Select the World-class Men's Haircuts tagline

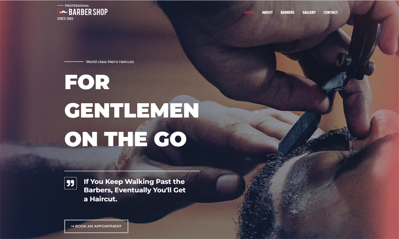pyautogui.click(x=110, y=62)
